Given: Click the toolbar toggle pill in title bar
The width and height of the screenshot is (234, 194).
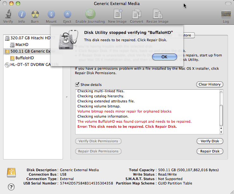Looking at the screenshot, I should pyautogui.click(x=228, y=3).
